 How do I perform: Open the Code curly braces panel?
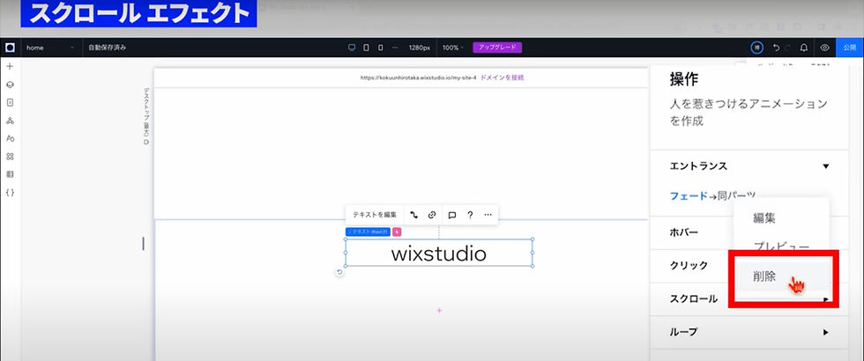(10, 193)
